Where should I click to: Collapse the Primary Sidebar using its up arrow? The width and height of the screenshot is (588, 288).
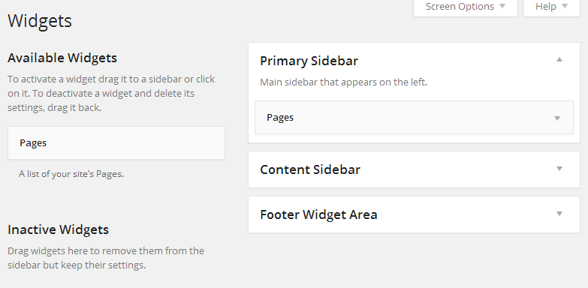point(559,59)
